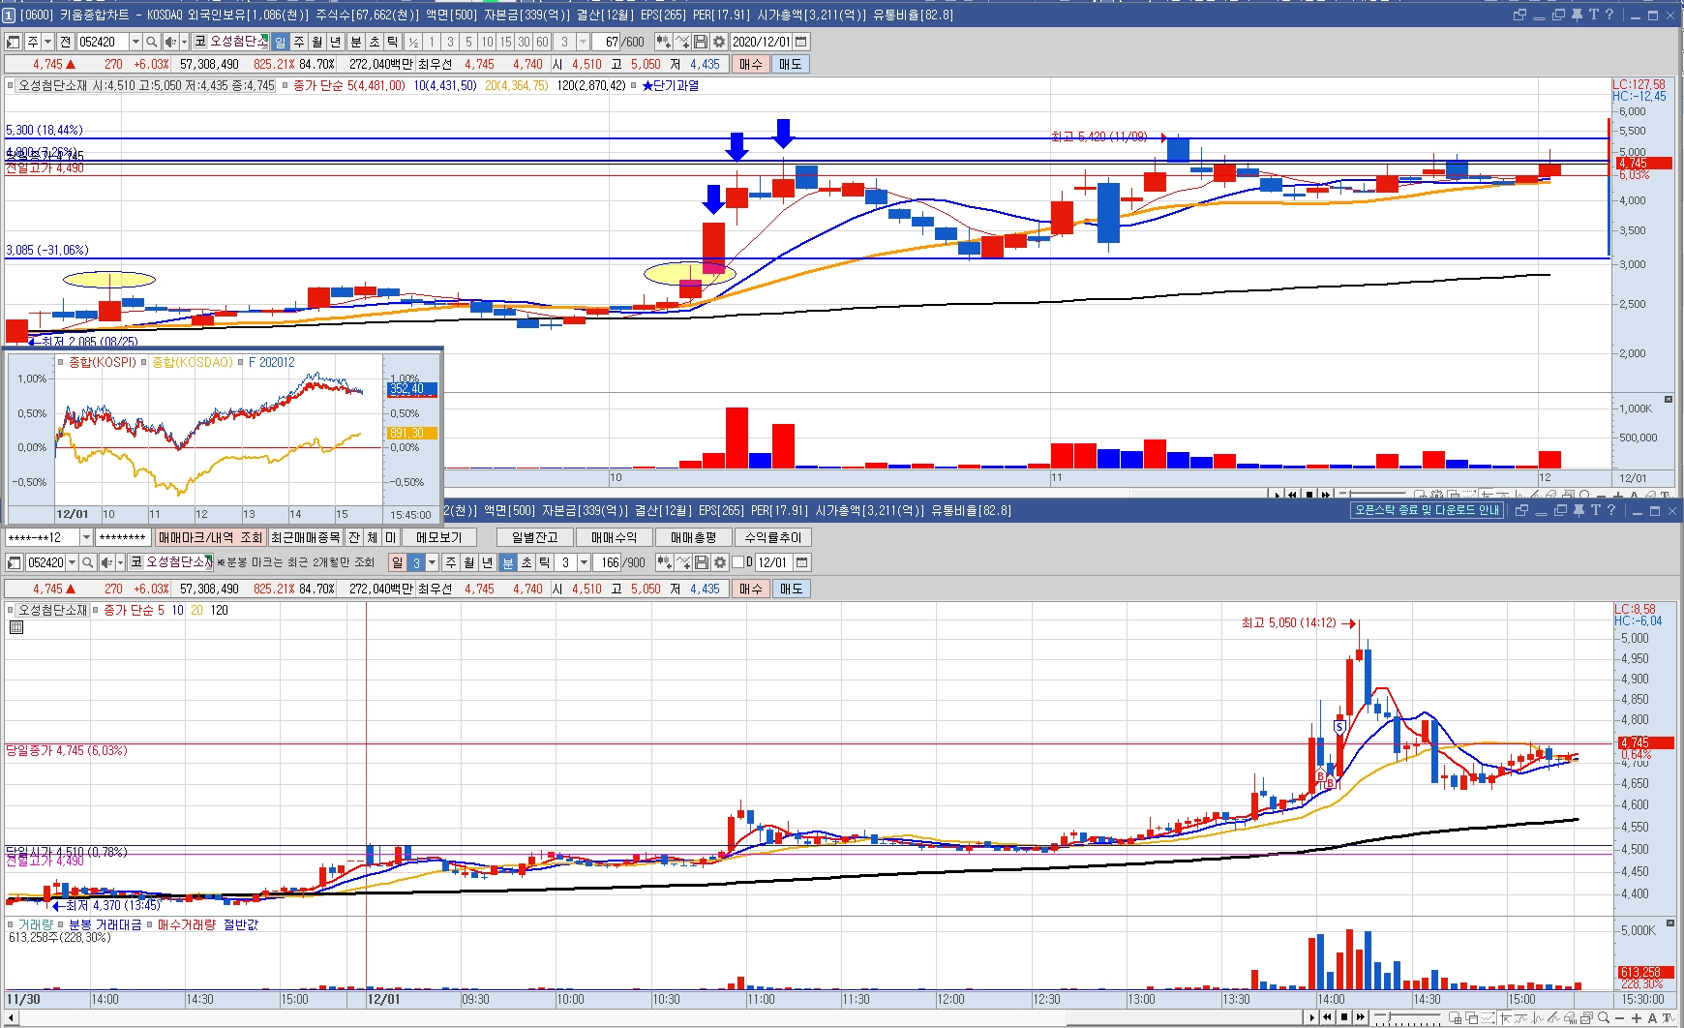Click the 매수 buy button in upper chart
The width and height of the screenshot is (1684, 1028).
point(750,64)
